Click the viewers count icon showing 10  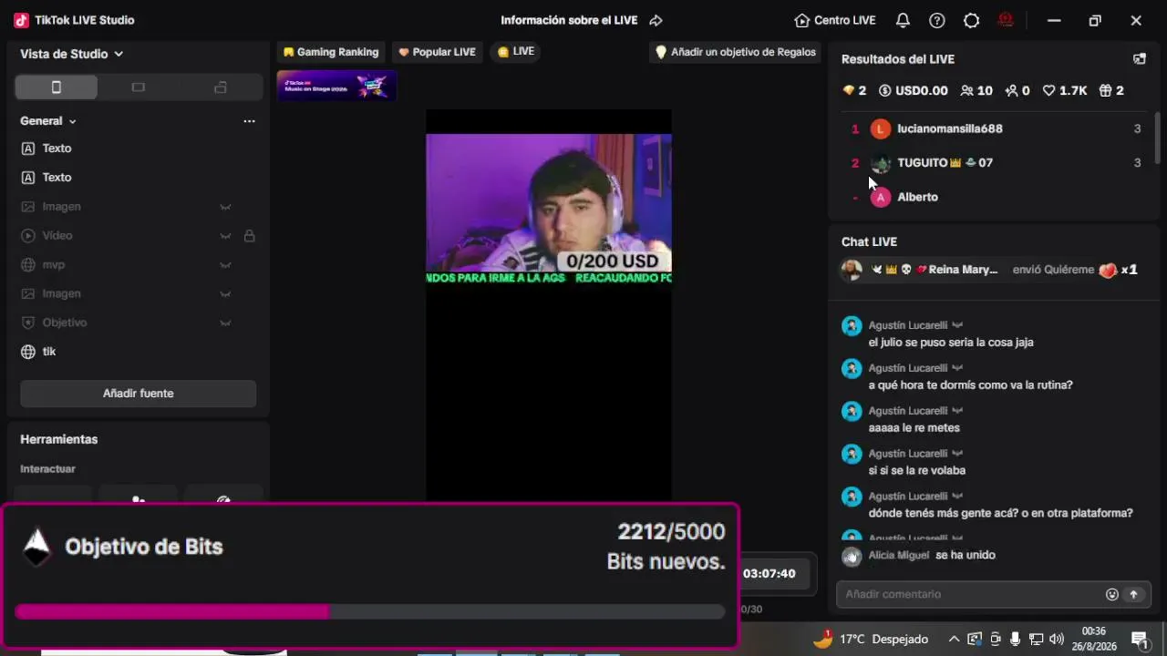point(967,91)
